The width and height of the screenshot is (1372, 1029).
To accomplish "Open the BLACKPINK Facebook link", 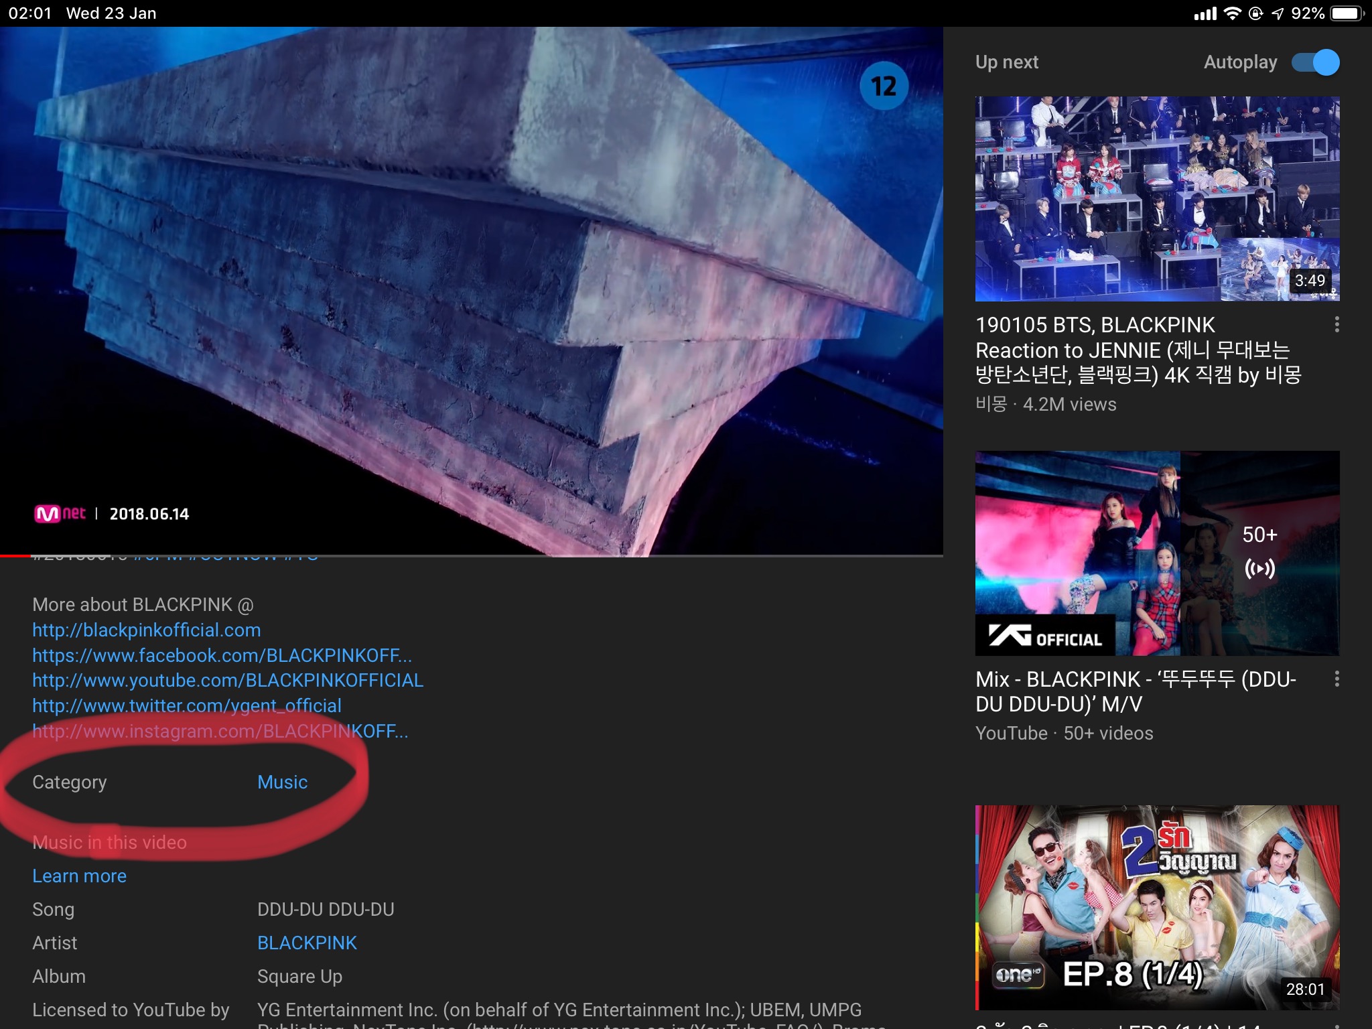I will click(x=222, y=655).
